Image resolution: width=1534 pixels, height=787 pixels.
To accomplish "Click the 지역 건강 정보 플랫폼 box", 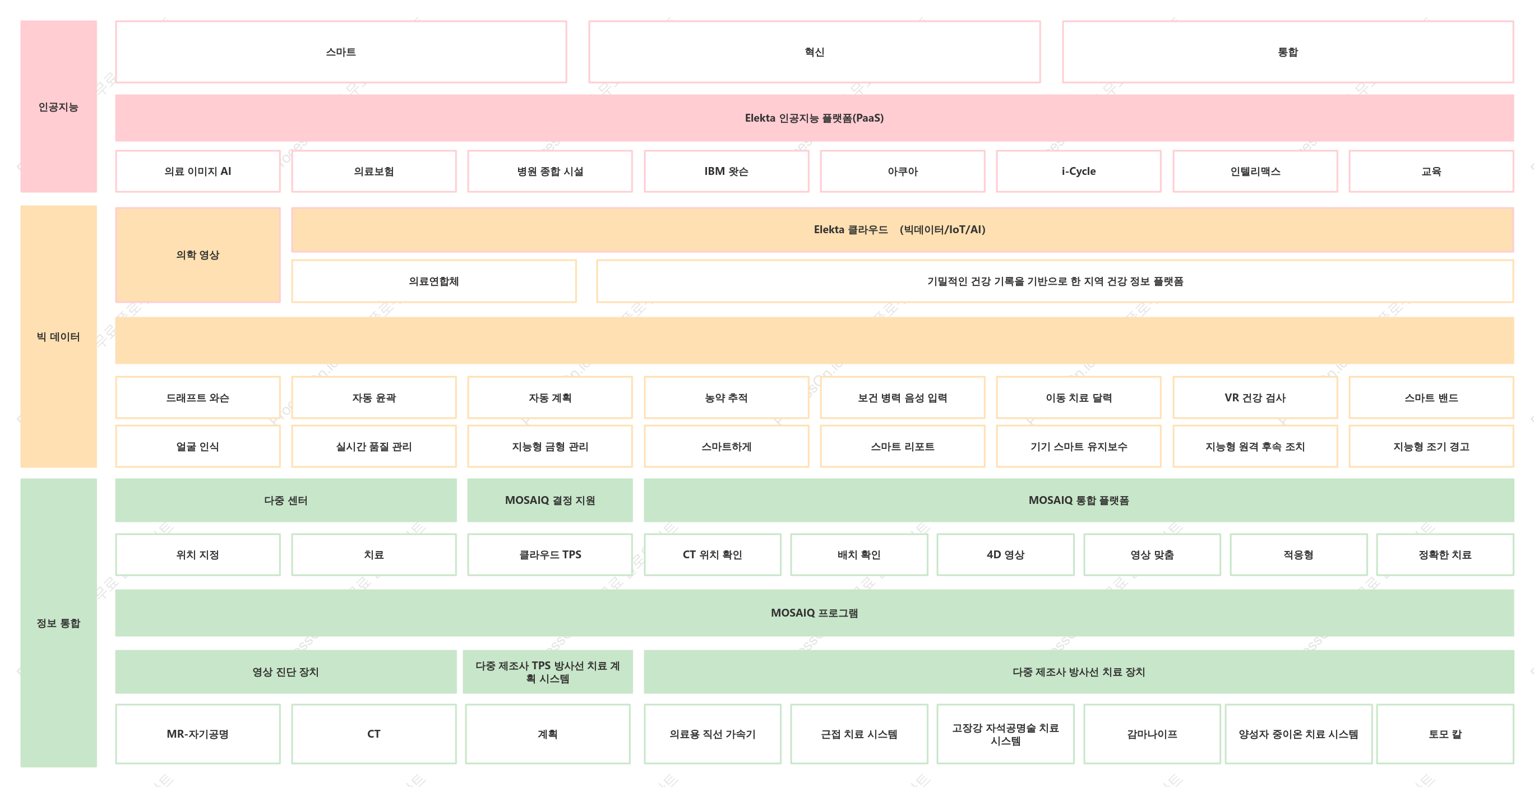I will click(x=1055, y=281).
